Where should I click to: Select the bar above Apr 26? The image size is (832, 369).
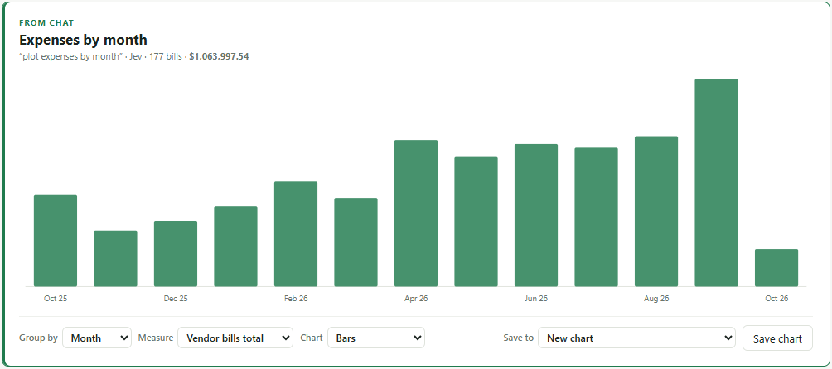[416, 213]
